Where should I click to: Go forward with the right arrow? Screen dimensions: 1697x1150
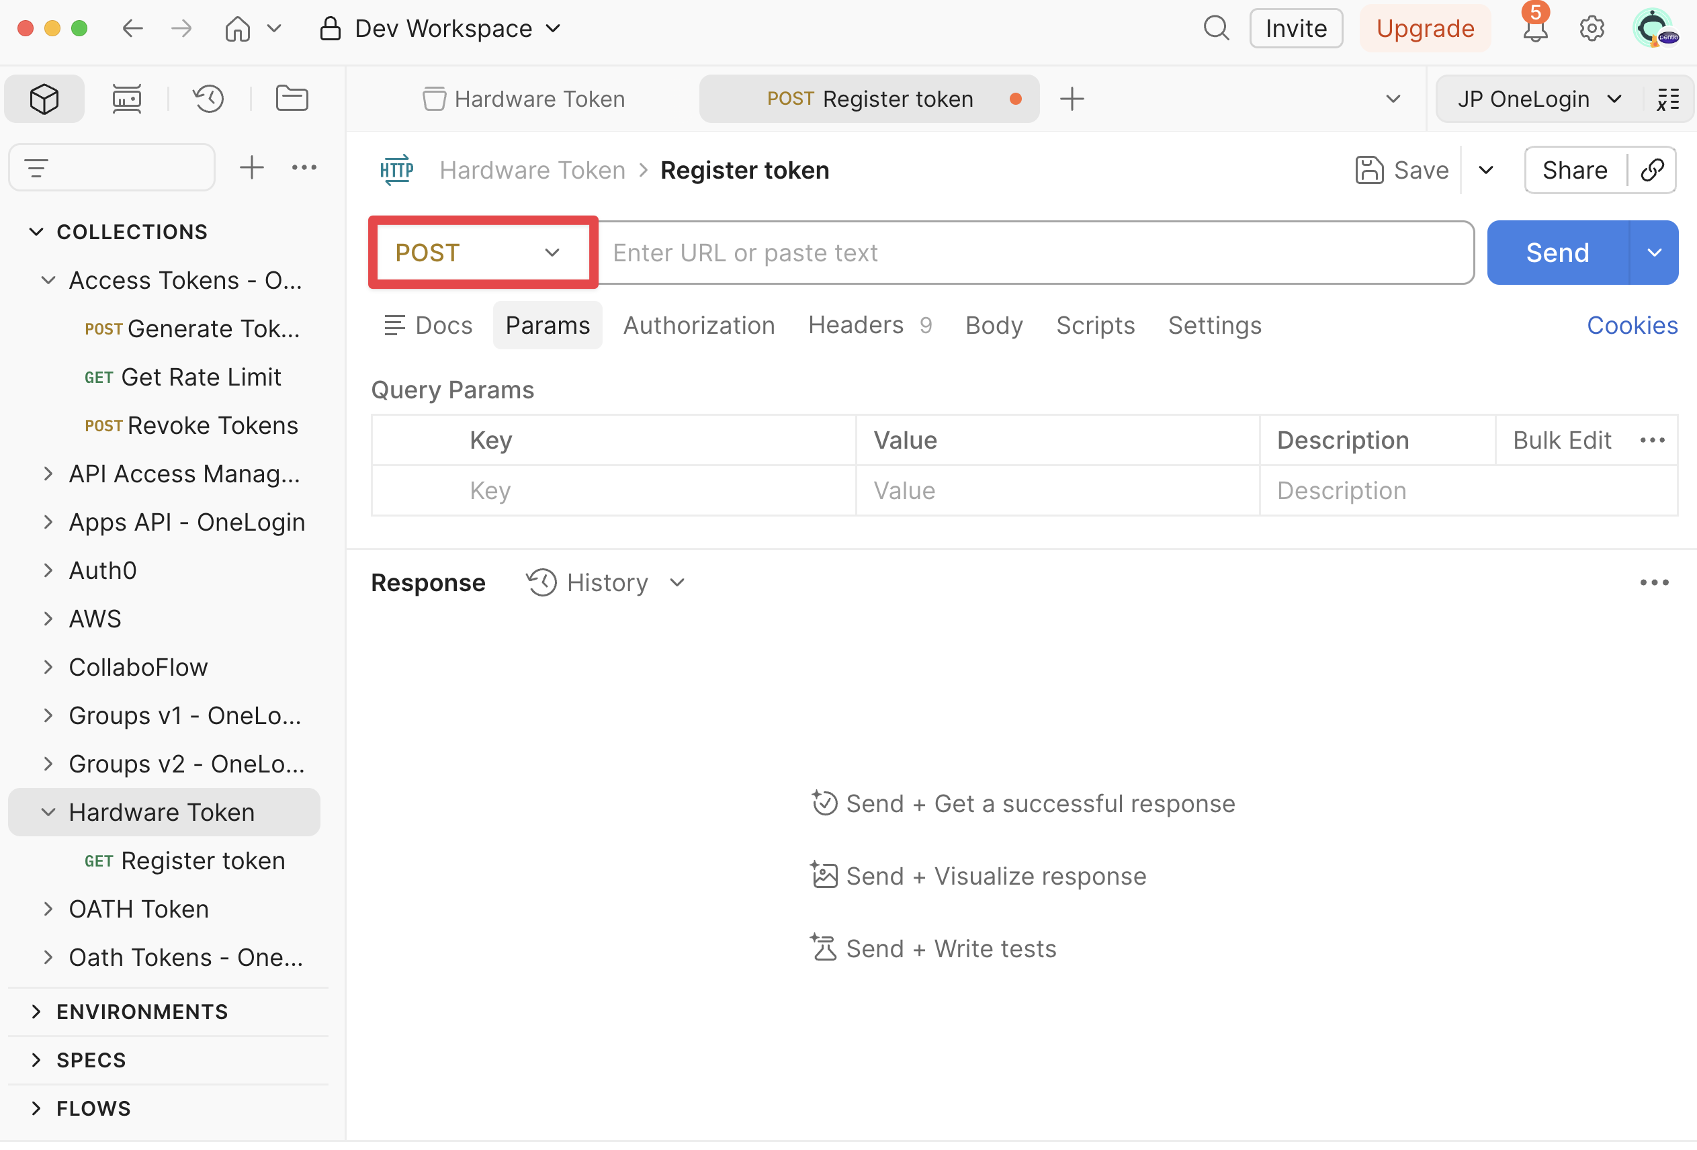[x=181, y=28]
